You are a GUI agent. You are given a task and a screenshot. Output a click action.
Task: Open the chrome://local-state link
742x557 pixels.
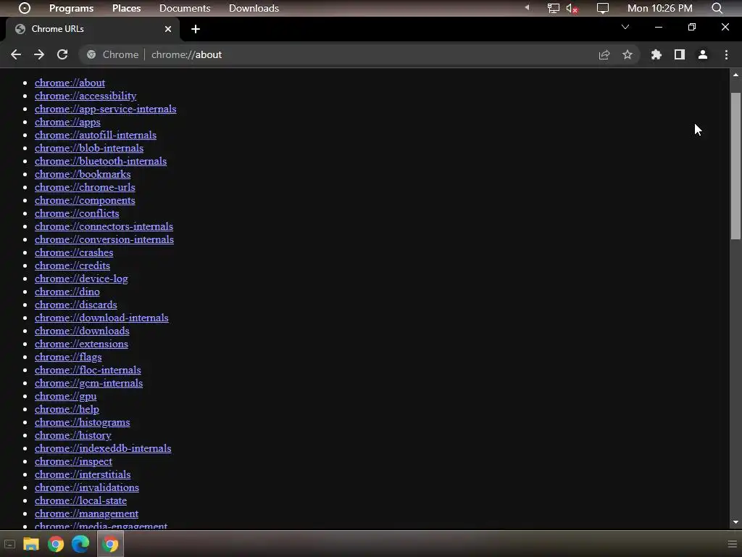pyautogui.click(x=80, y=500)
